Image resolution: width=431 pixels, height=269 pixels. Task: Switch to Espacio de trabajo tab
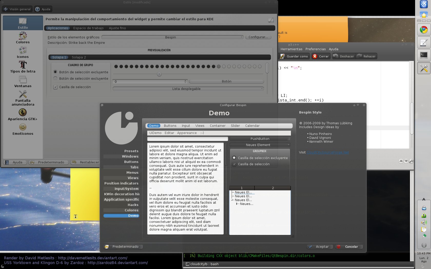[x=88, y=28]
